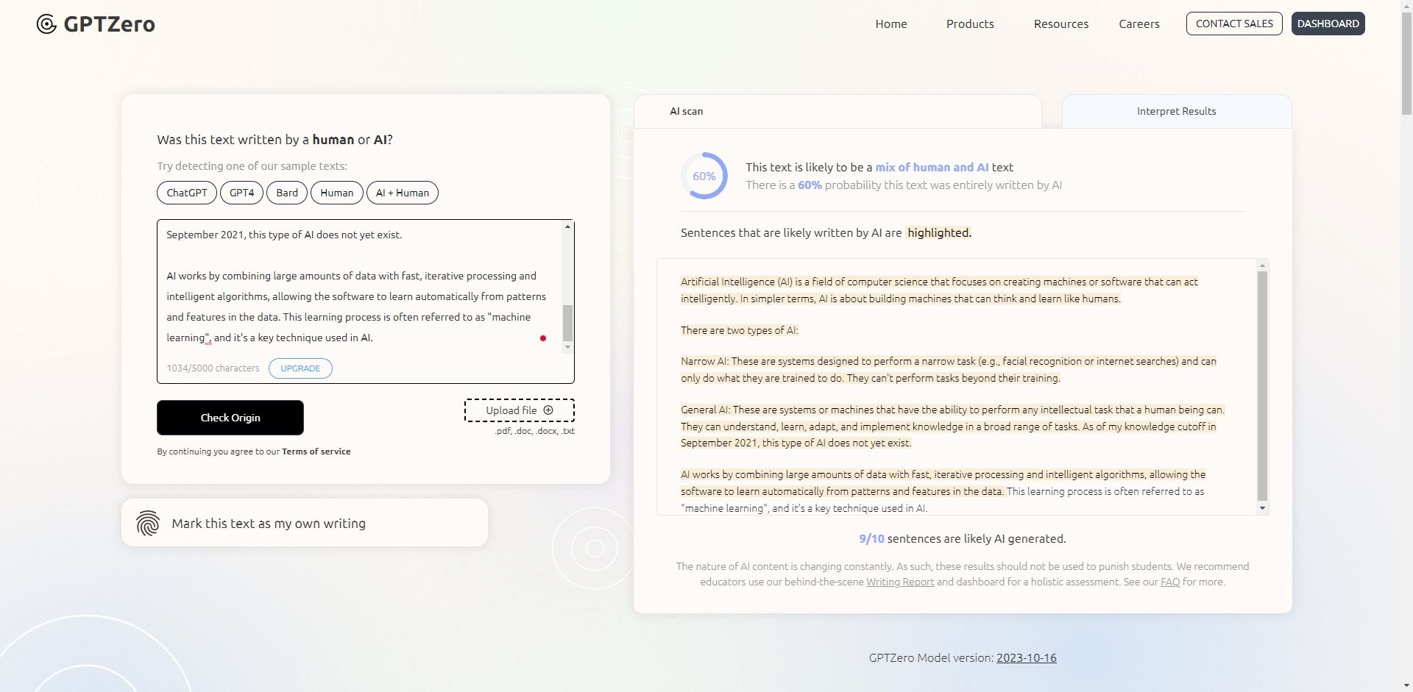Click the plus icon inside Upload file
This screenshot has height=692, width=1413.
tap(548, 410)
